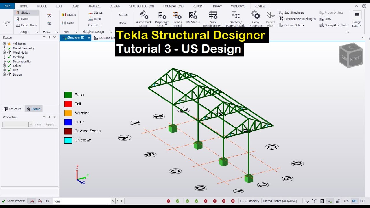Open Overall dropdown in Slab/Mat Design
This screenshot has width=370, height=208.
click(95, 25)
